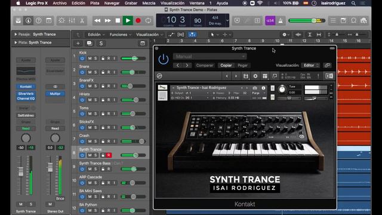382x215 pixels.
Task: Open the Visualización dropdown in tracks area
Action: point(149,35)
